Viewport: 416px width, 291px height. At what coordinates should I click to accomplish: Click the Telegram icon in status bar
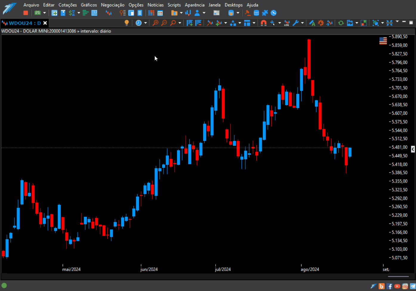point(413,286)
